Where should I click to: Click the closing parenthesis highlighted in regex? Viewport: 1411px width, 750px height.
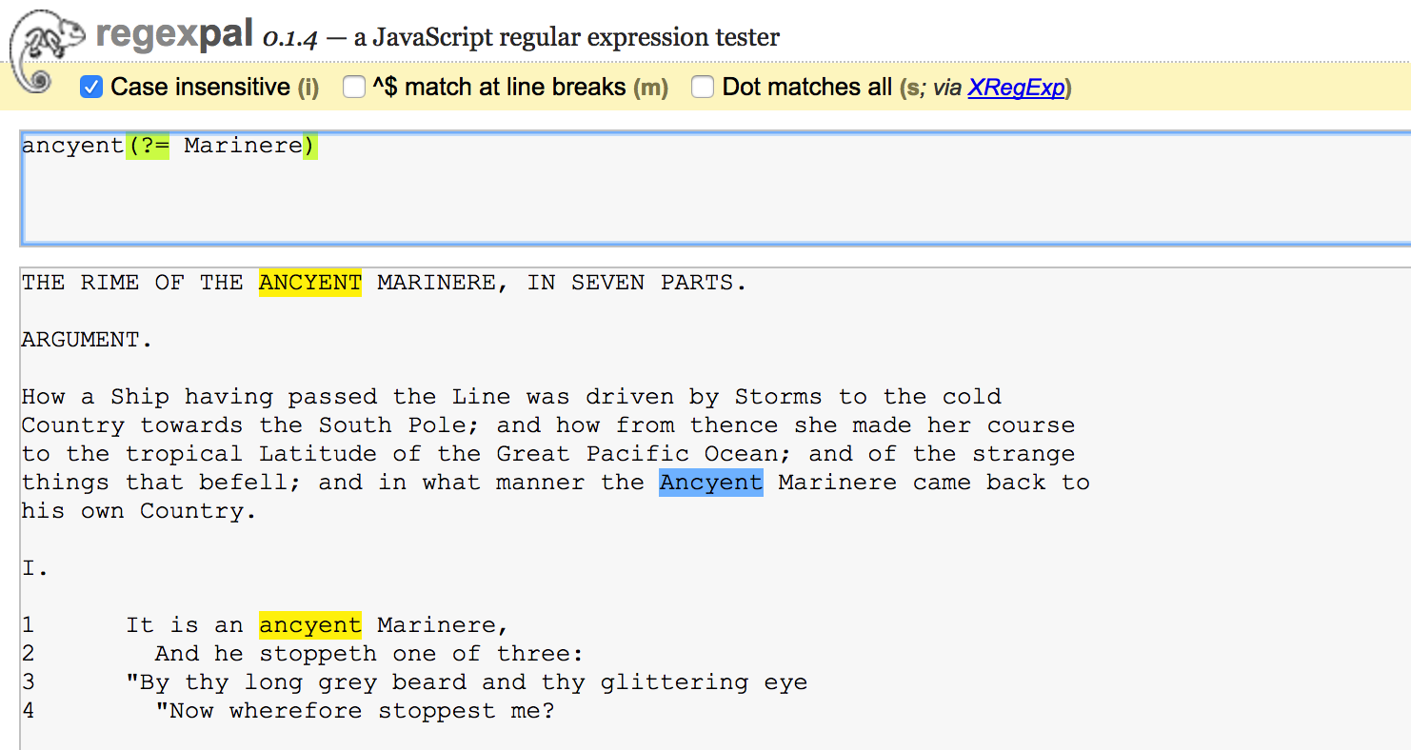(x=309, y=147)
